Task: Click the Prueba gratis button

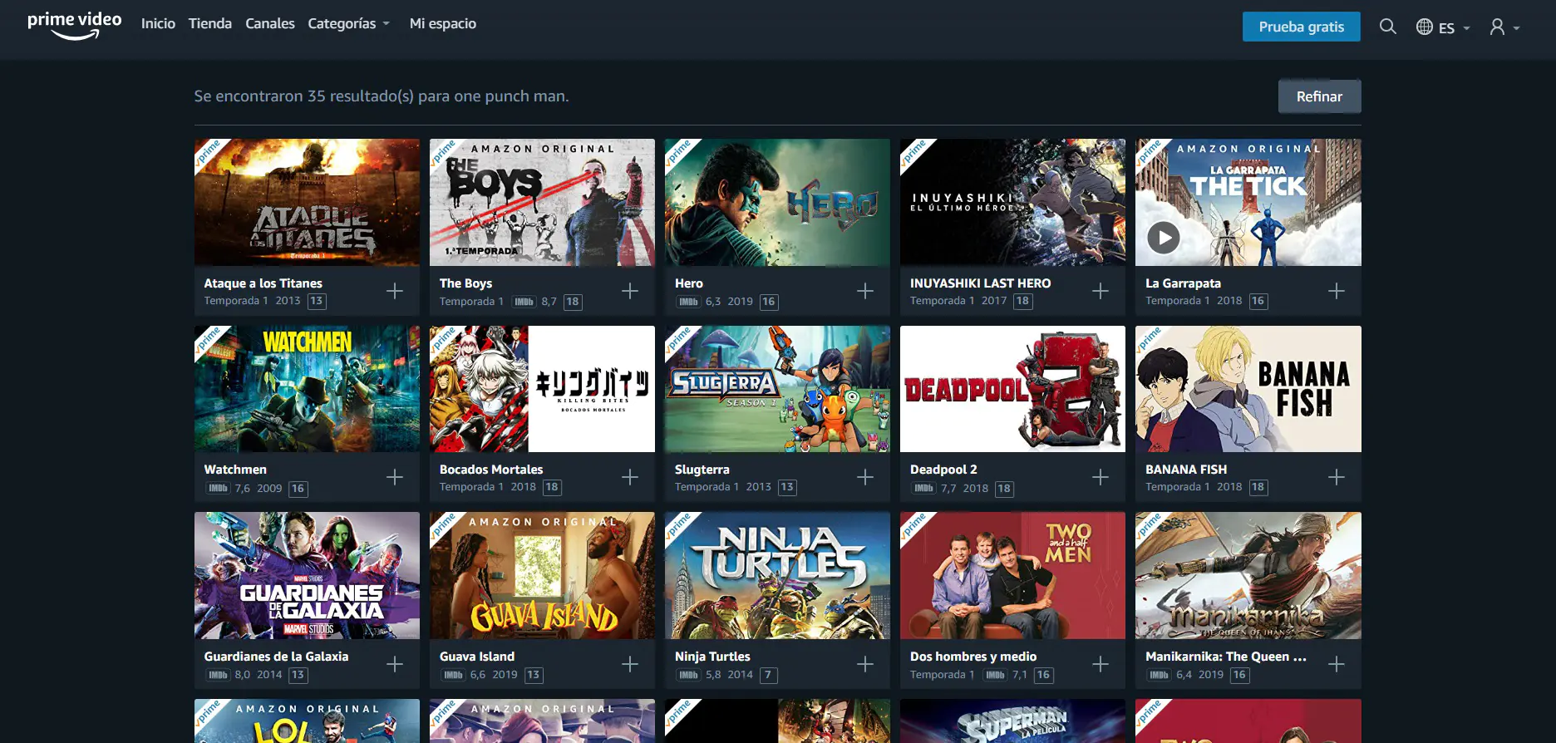Action: (x=1302, y=27)
